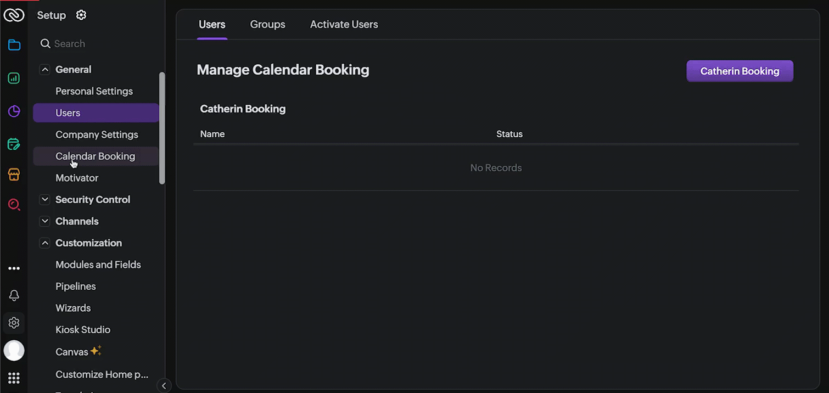This screenshot has width=829, height=393.
Task: Collapse the General section
Action: (x=45, y=70)
